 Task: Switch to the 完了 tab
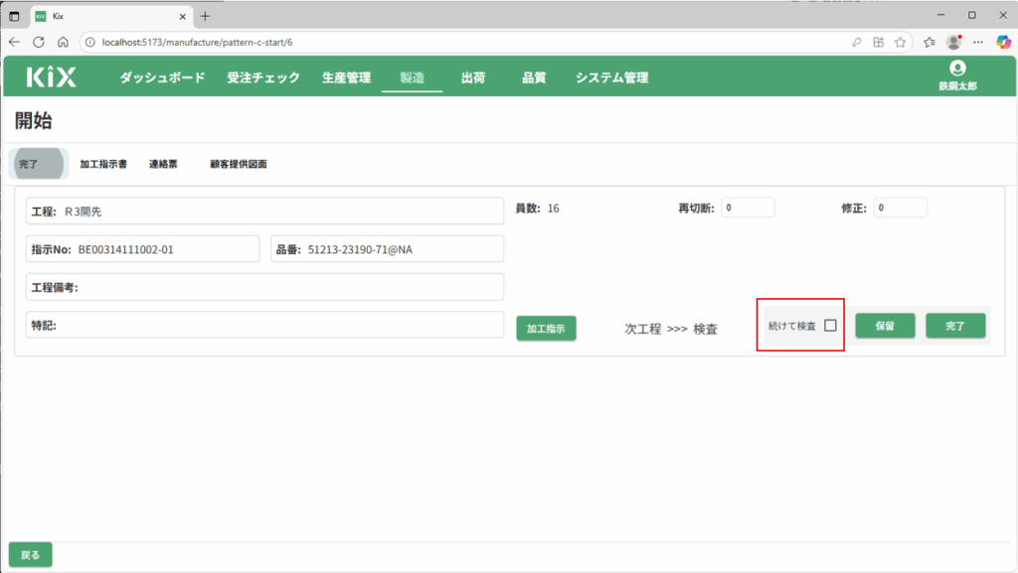(39, 164)
